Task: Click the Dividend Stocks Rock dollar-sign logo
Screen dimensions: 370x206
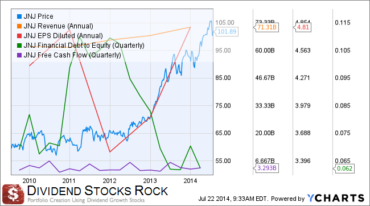Action: [x=13, y=194]
